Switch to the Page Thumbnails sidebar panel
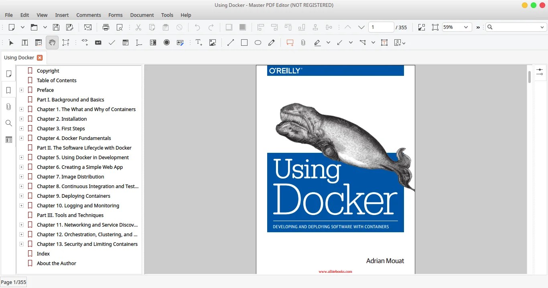548x288 pixels. [8, 74]
